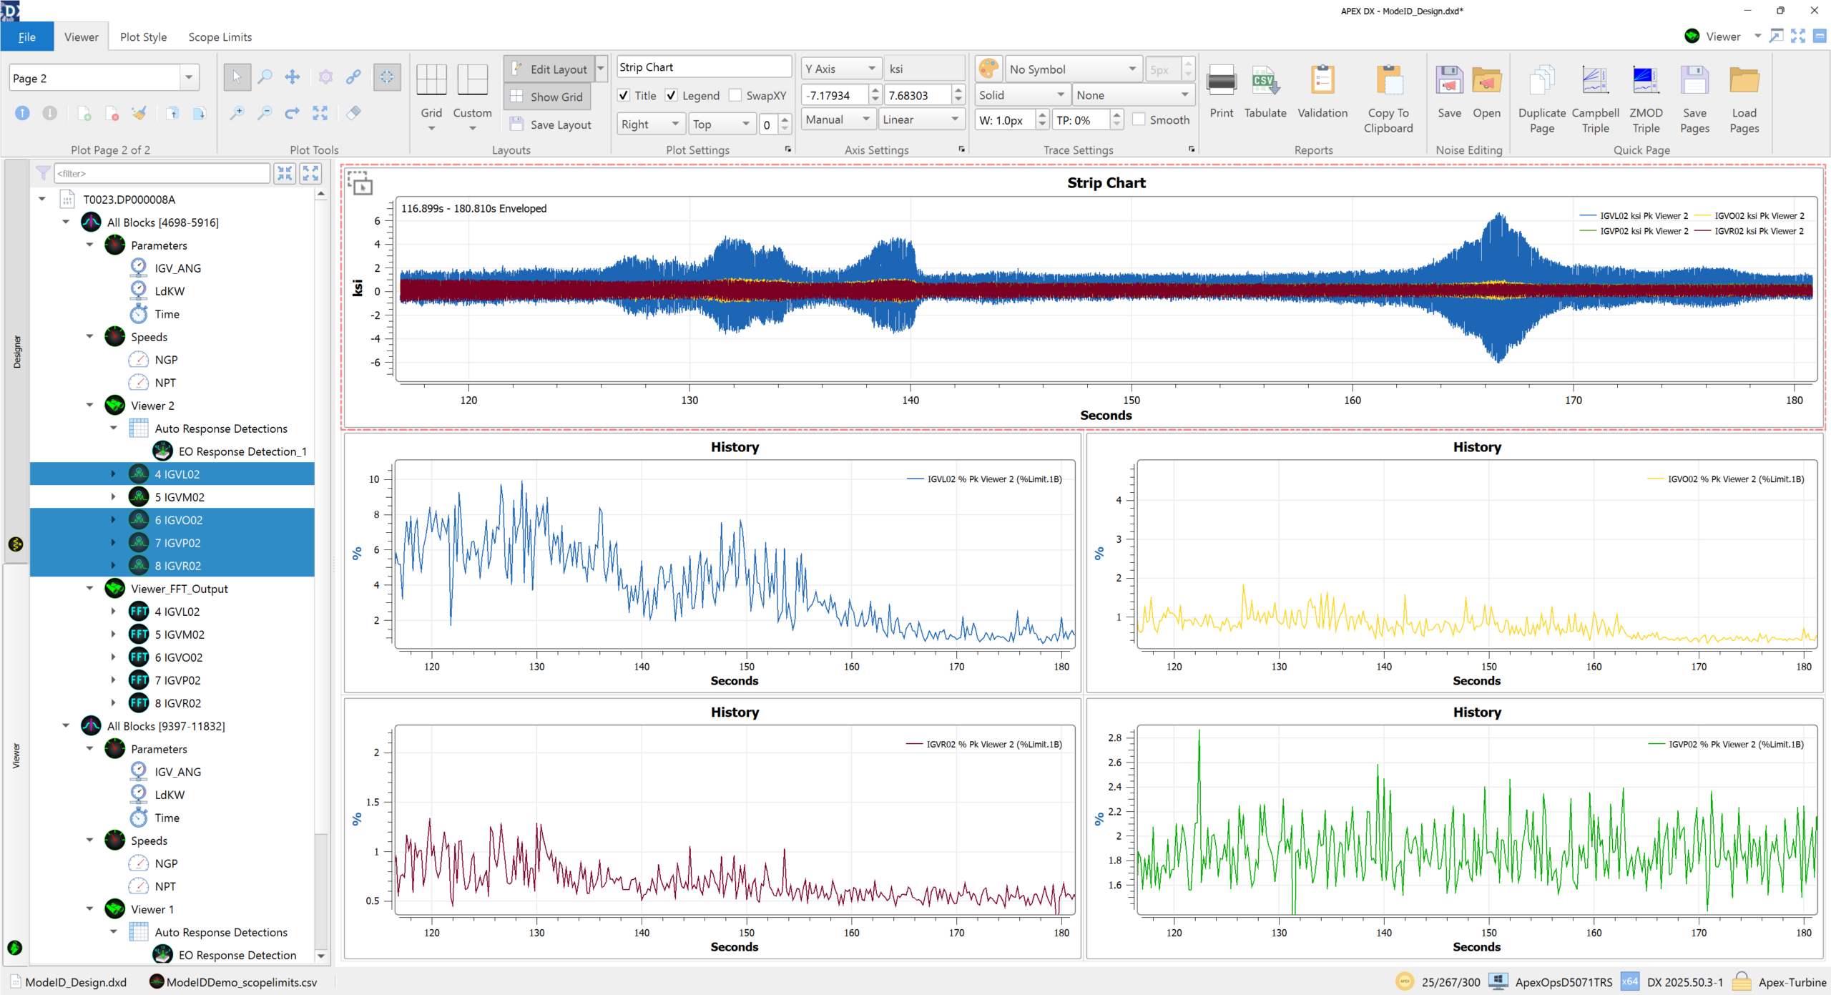Screen dimensions: 1831x995
Task: Enable the Smooth checkbox
Action: [x=1139, y=119]
